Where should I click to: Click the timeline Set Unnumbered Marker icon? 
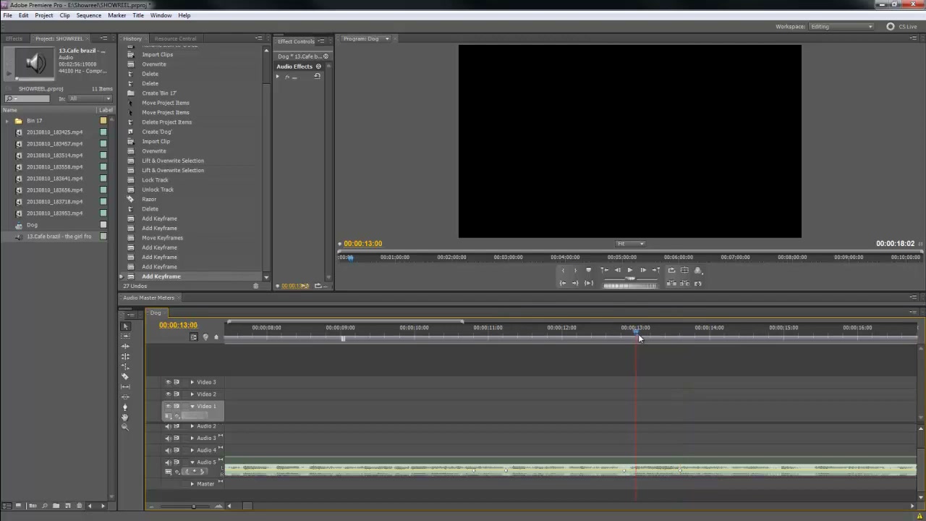(x=216, y=336)
